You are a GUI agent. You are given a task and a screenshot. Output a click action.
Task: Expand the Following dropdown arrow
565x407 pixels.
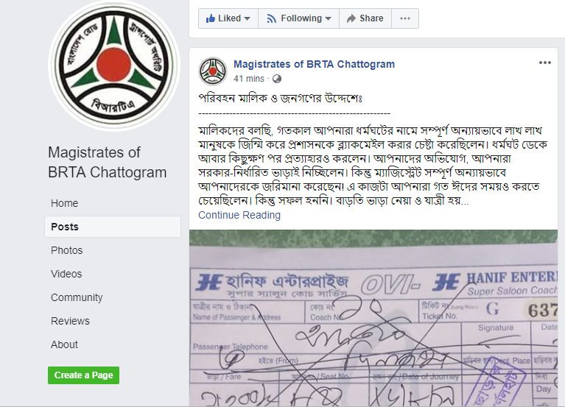click(x=328, y=18)
